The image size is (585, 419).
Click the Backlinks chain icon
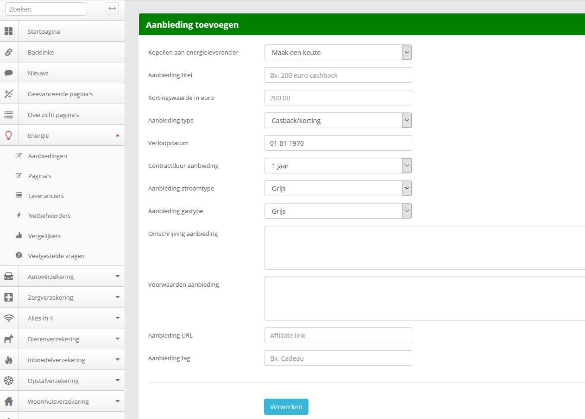click(x=8, y=52)
